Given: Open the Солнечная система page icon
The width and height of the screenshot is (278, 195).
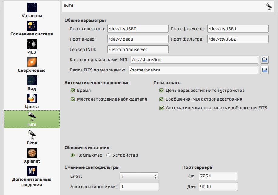Looking at the screenshot, I should point(32,26).
